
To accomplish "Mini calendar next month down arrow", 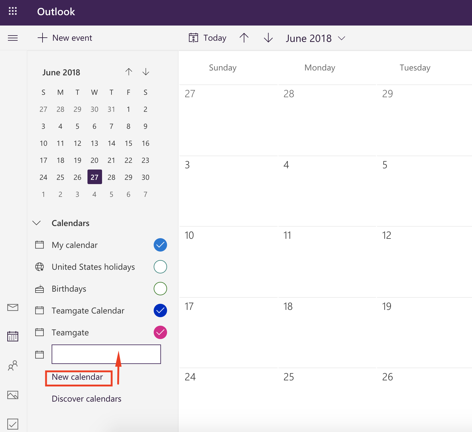I will (146, 72).
